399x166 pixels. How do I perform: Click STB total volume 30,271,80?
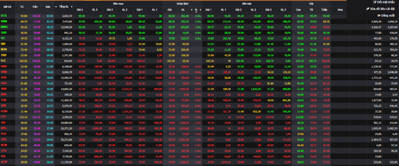[67, 139]
